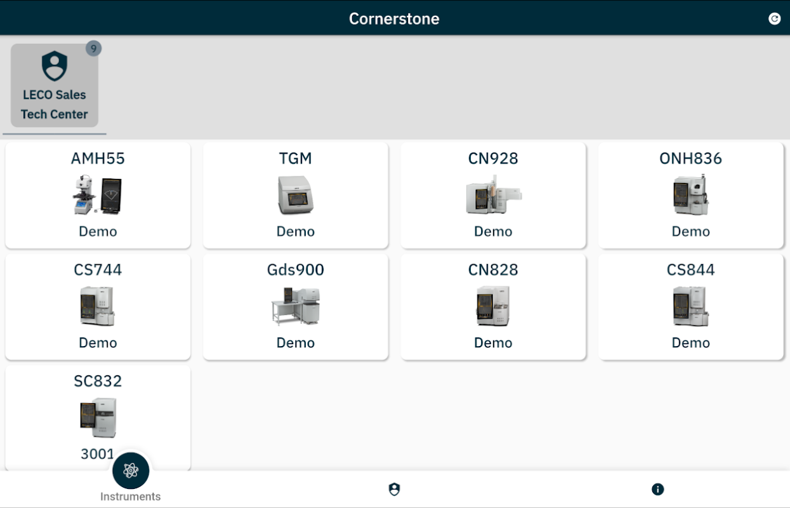
Task: Click the Demo label under Gds900
Action: [x=296, y=343]
